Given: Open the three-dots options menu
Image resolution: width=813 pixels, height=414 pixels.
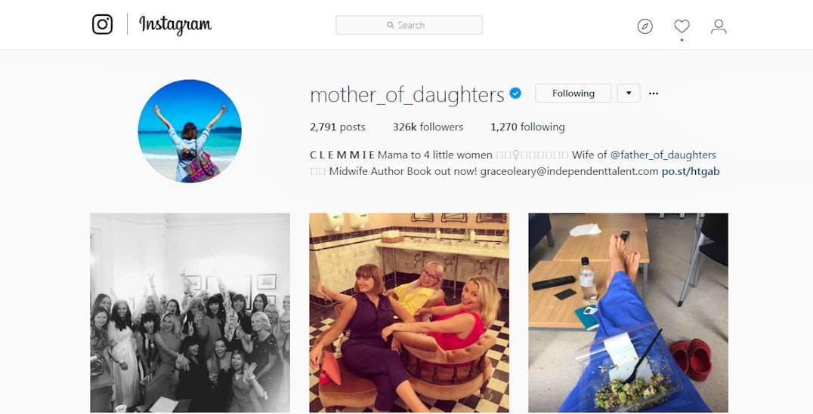Looking at the screenshot, I should point(654,94).
